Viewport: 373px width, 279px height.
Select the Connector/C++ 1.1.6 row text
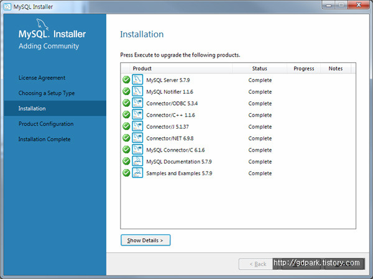coord(170,115)
